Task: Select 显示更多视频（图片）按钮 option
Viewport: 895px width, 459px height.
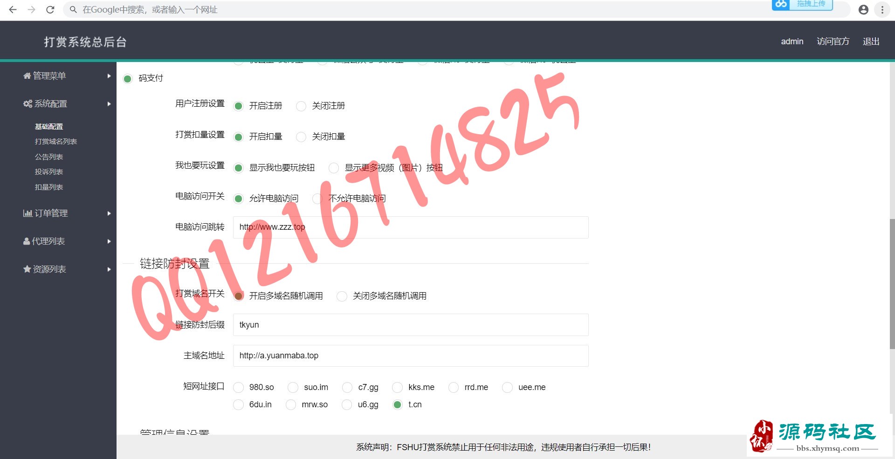Action: tap(334, 168)
